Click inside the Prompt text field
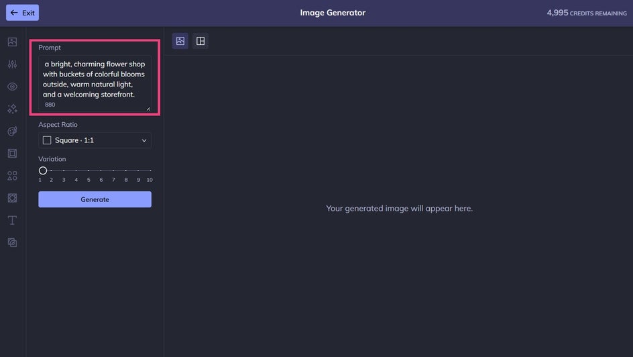Screen dimensions: 633x357 [x=95, y=83]
